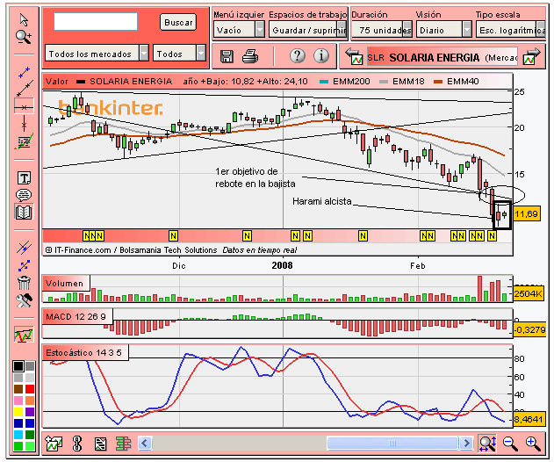
Task: Click the Volumen panel label
Action: tap(65, 284)
